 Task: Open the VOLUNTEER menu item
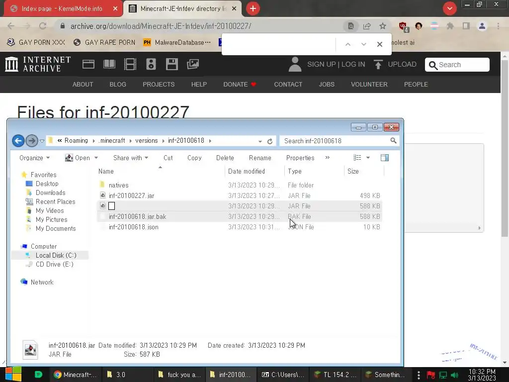coord(369,85)
